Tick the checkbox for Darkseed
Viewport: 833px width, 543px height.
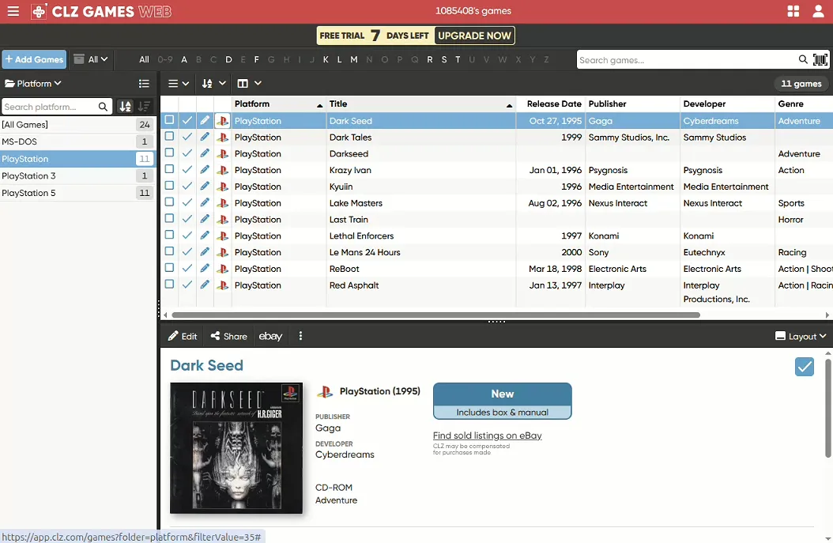(169, 153)
